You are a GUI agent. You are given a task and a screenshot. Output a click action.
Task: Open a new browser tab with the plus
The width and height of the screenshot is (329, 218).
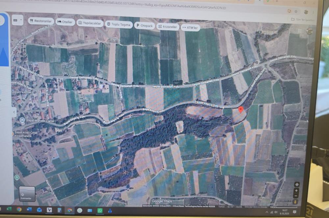tap(277, 1)
